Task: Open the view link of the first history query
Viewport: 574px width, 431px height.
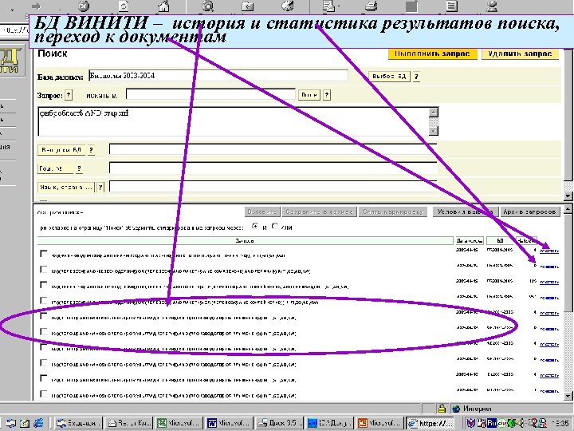Action: coord(549,251)
